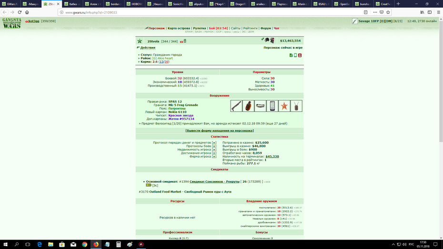Open the Синдикат Союзников - Рекруты link
The height and width of the screenshot is (249, 443).
(214, 182)
